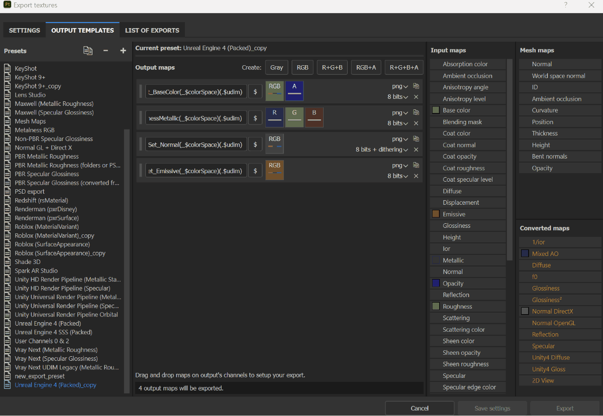Choose the Curvature mesh map
The image size is (603, 416).
coord(560,110)
